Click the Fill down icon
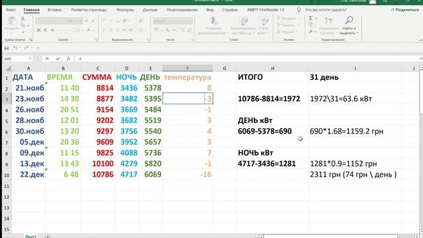The width and height of the screenshot is (423, 238). tap(311, 25)
